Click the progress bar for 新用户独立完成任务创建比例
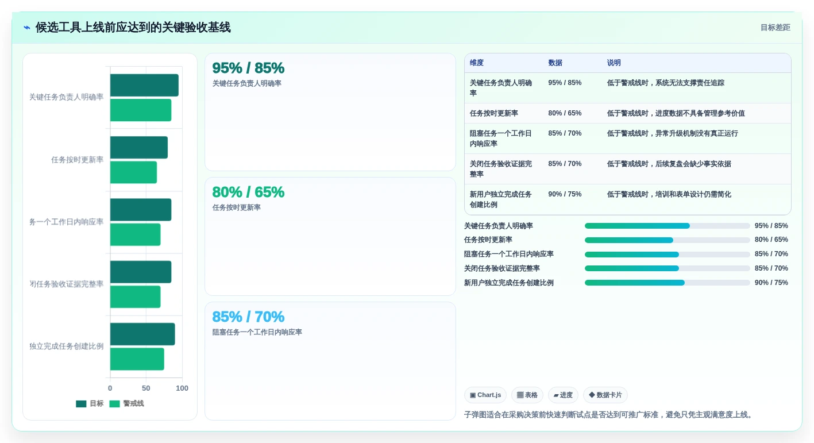Screen dimensions: 814x443 [x=668, y=283]
